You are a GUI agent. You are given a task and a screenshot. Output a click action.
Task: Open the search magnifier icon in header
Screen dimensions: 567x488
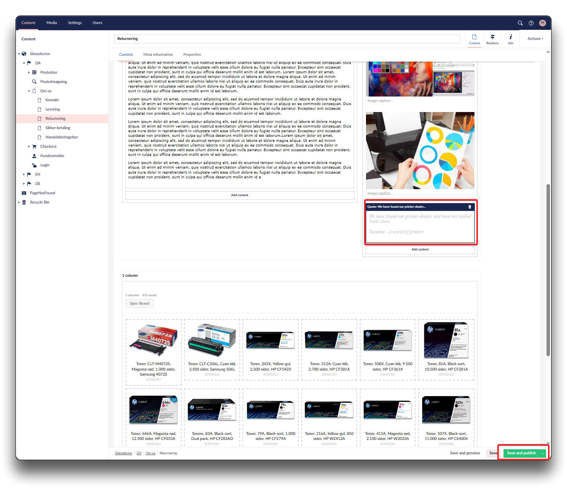pos(520,23)
